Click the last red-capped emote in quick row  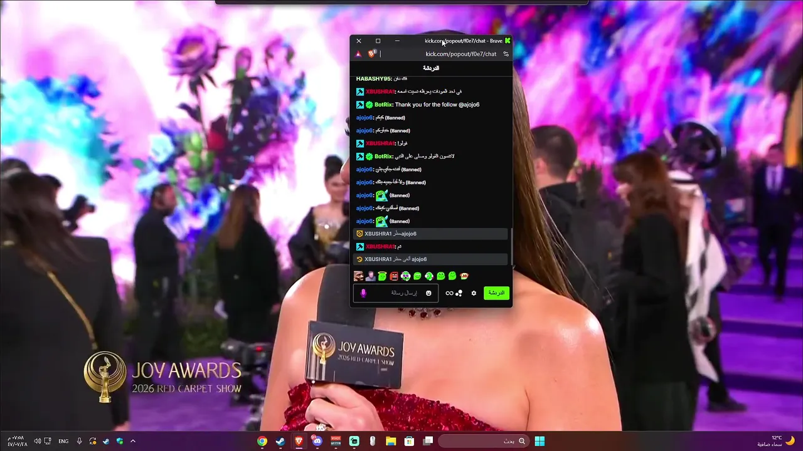tap(464, 276)
